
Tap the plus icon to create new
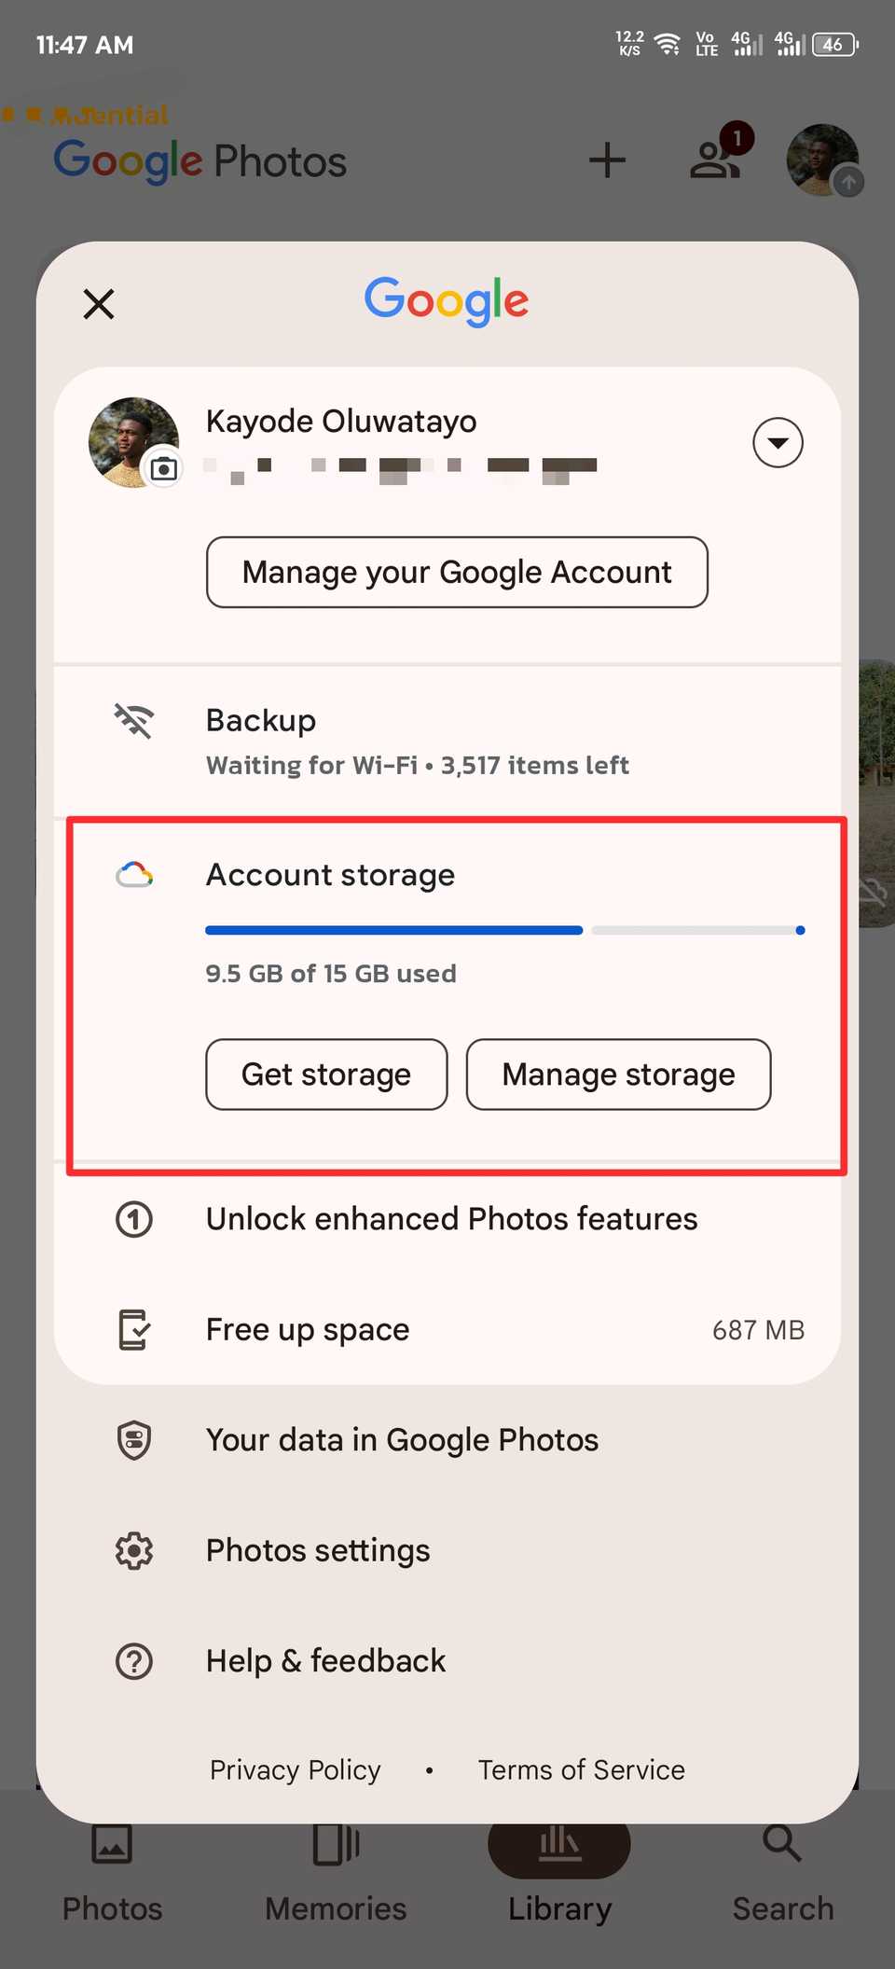point(608,159)
